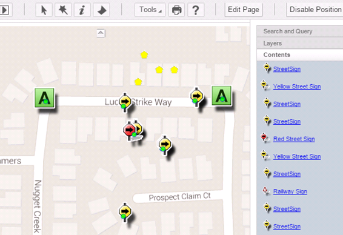Click left pentagon of the middle pentagon pair
The image size is (343, 235).
point(159,70)
